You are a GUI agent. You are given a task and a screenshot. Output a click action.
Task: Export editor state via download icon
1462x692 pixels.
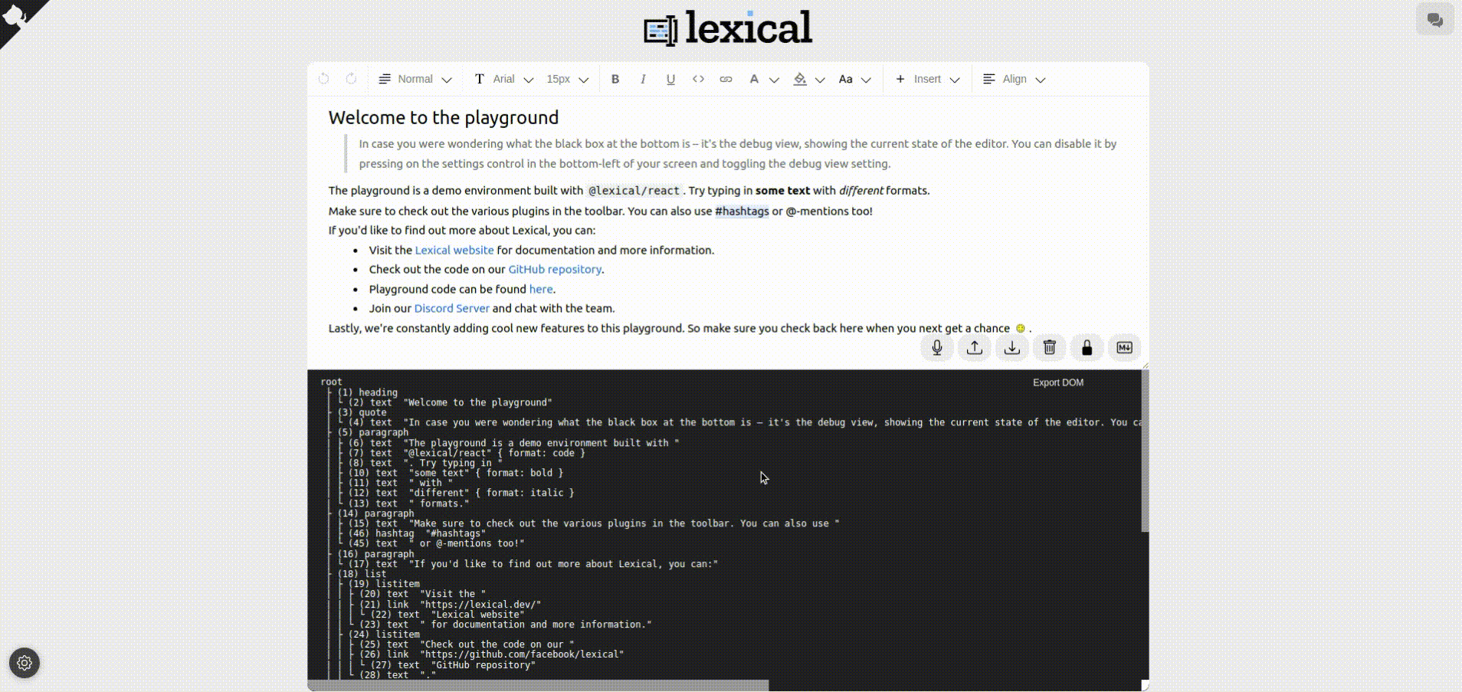pyautogui.click(x=1011, y=348)
